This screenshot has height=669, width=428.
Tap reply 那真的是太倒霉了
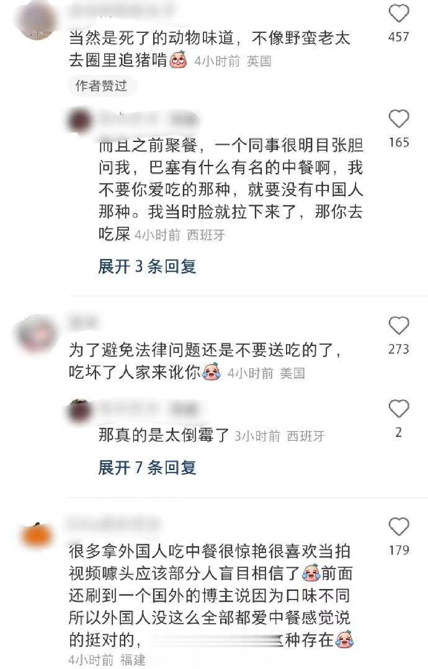[164, 435]
